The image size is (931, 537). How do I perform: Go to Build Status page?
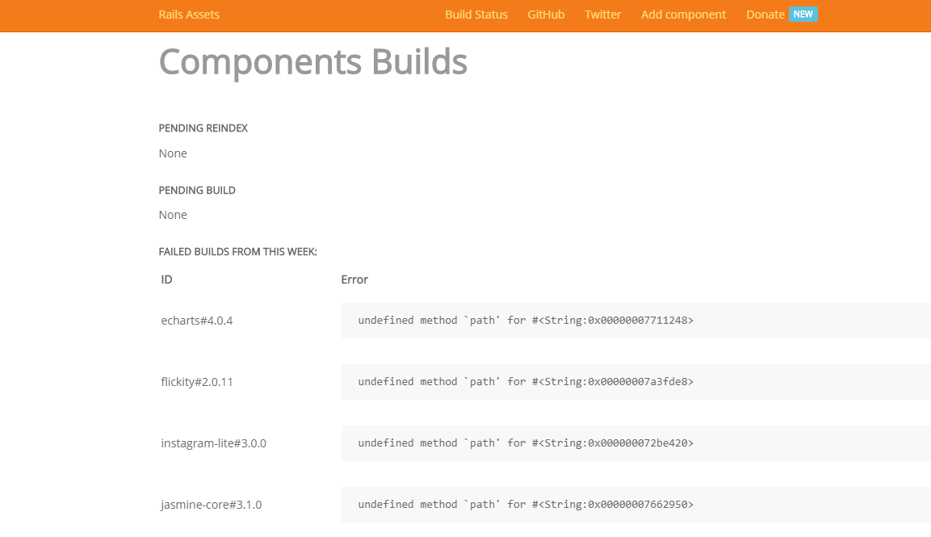[476, 15]
